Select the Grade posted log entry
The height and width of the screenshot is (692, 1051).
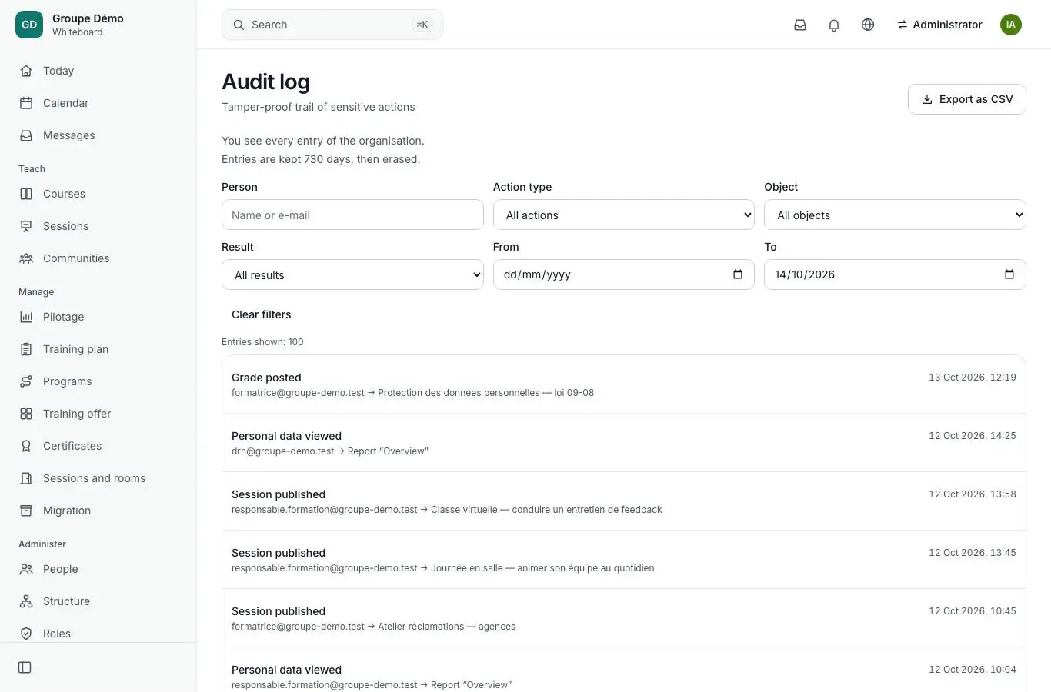coord(624,384)
